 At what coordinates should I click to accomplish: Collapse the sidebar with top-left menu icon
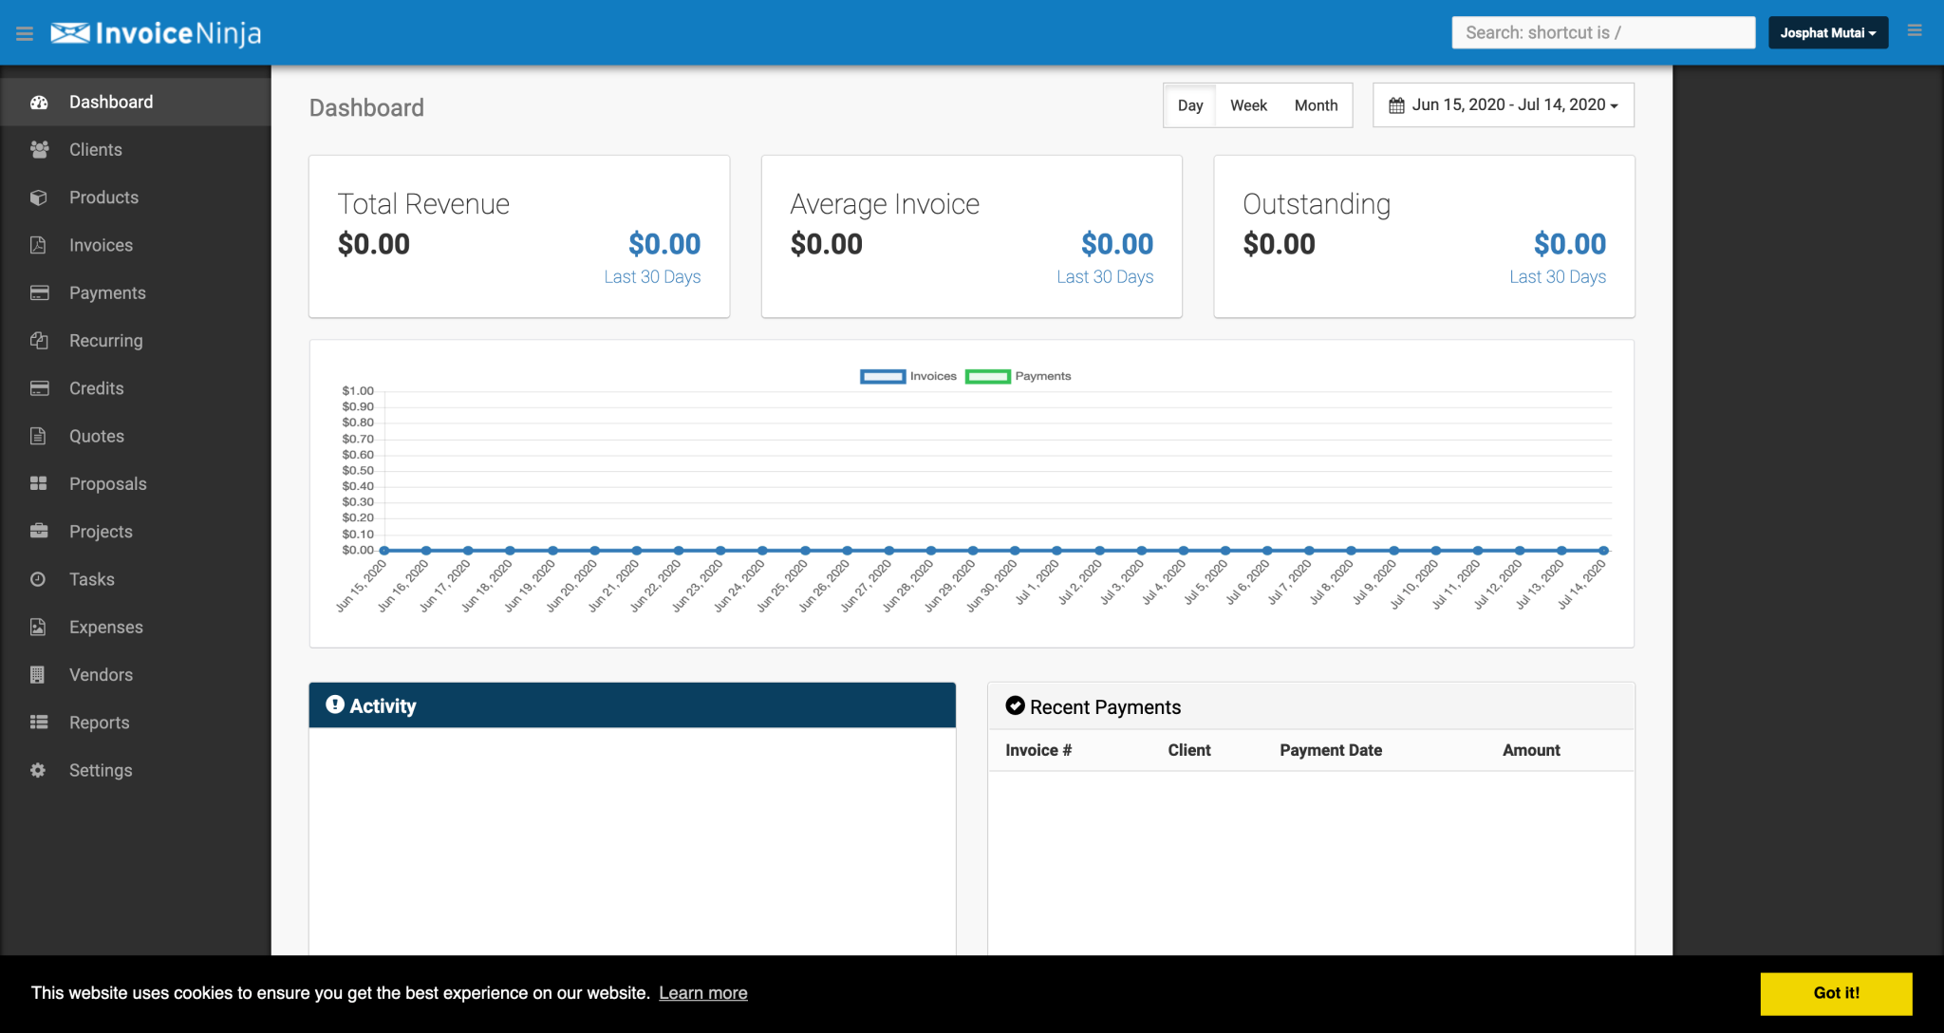tap(25, 31)
